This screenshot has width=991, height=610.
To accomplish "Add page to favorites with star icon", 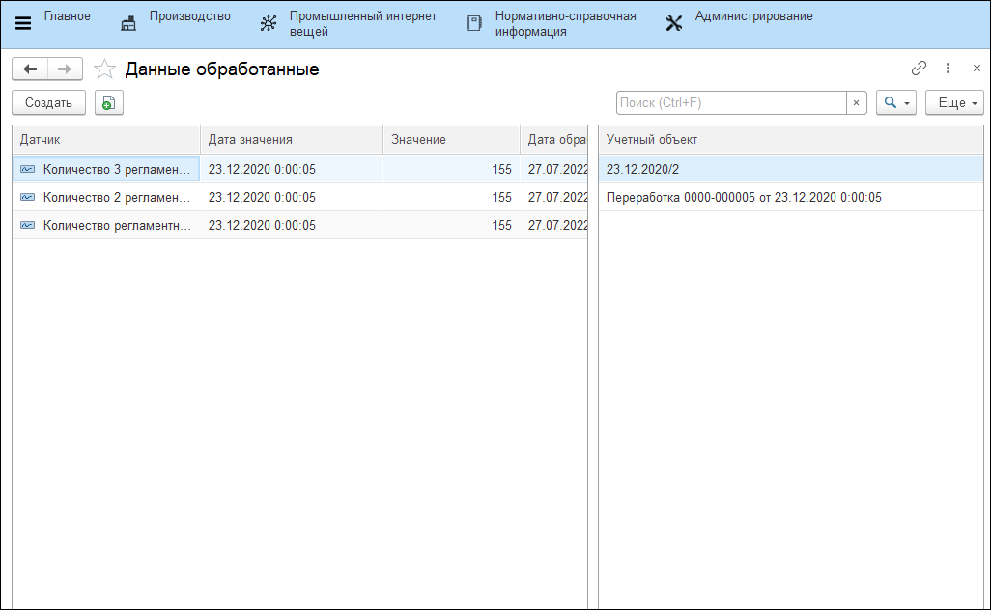I will point(104,69).
